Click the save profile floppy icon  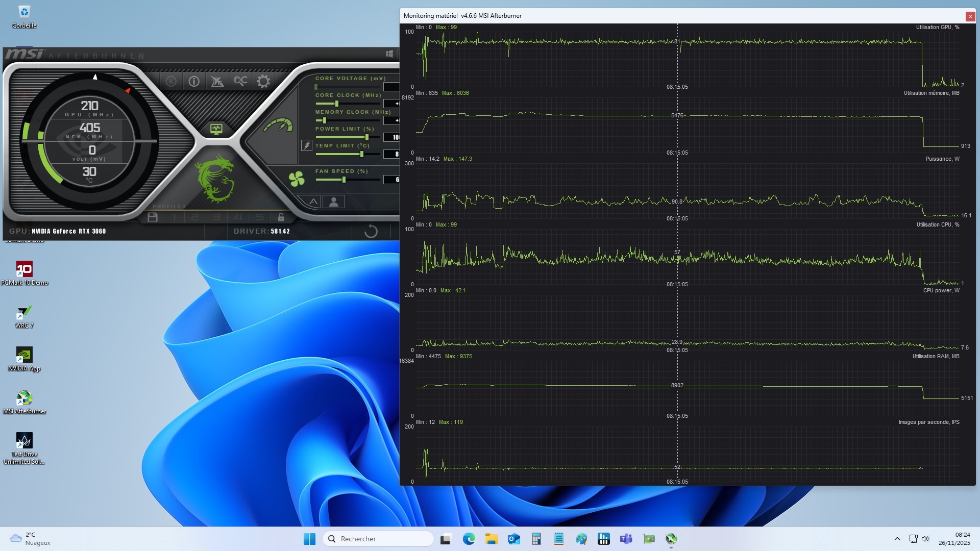click(152, 217)
